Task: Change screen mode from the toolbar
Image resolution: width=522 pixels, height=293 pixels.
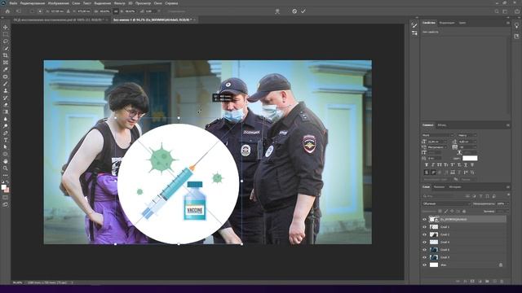Action: pos(6,204)
